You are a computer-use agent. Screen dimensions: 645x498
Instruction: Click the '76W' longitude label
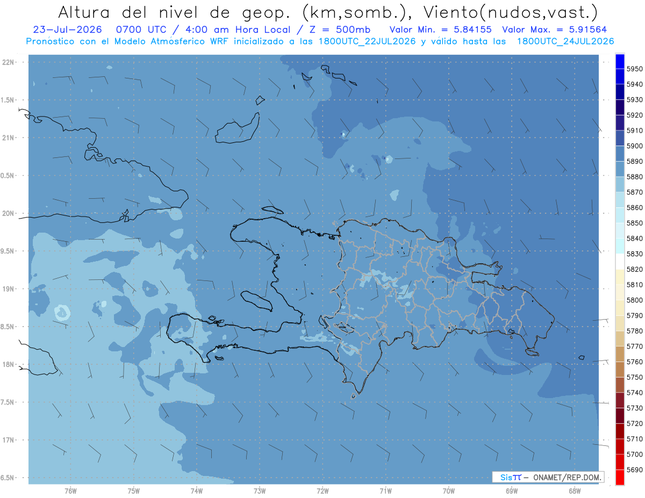point(70,490)
